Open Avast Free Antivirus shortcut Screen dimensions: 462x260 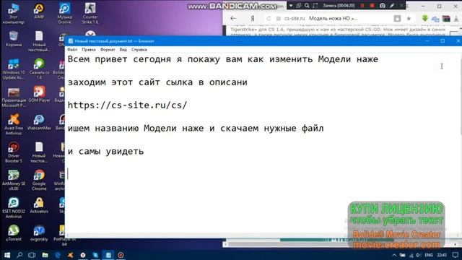[x=13, y=124]
